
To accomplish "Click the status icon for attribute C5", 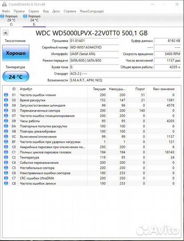I will point(6,168).
